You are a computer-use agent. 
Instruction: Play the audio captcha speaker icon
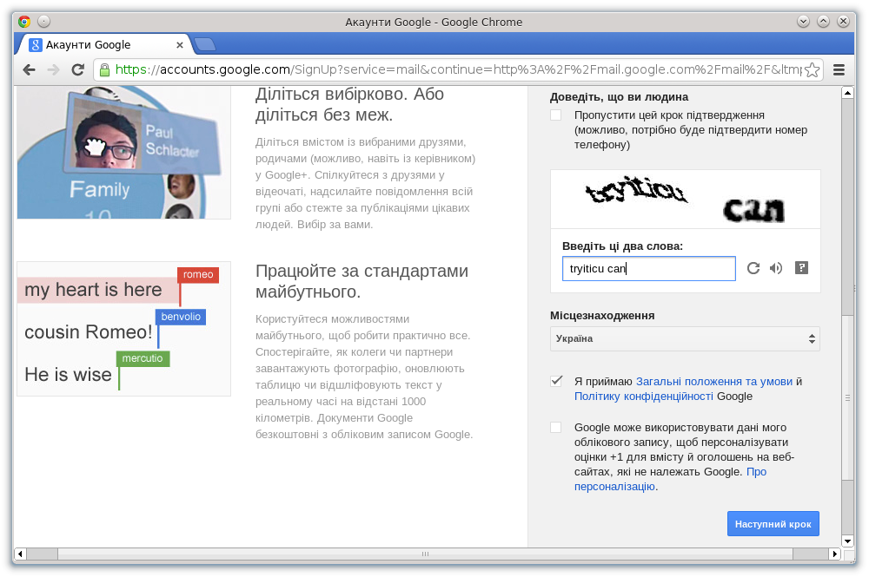tap(776, 268)
